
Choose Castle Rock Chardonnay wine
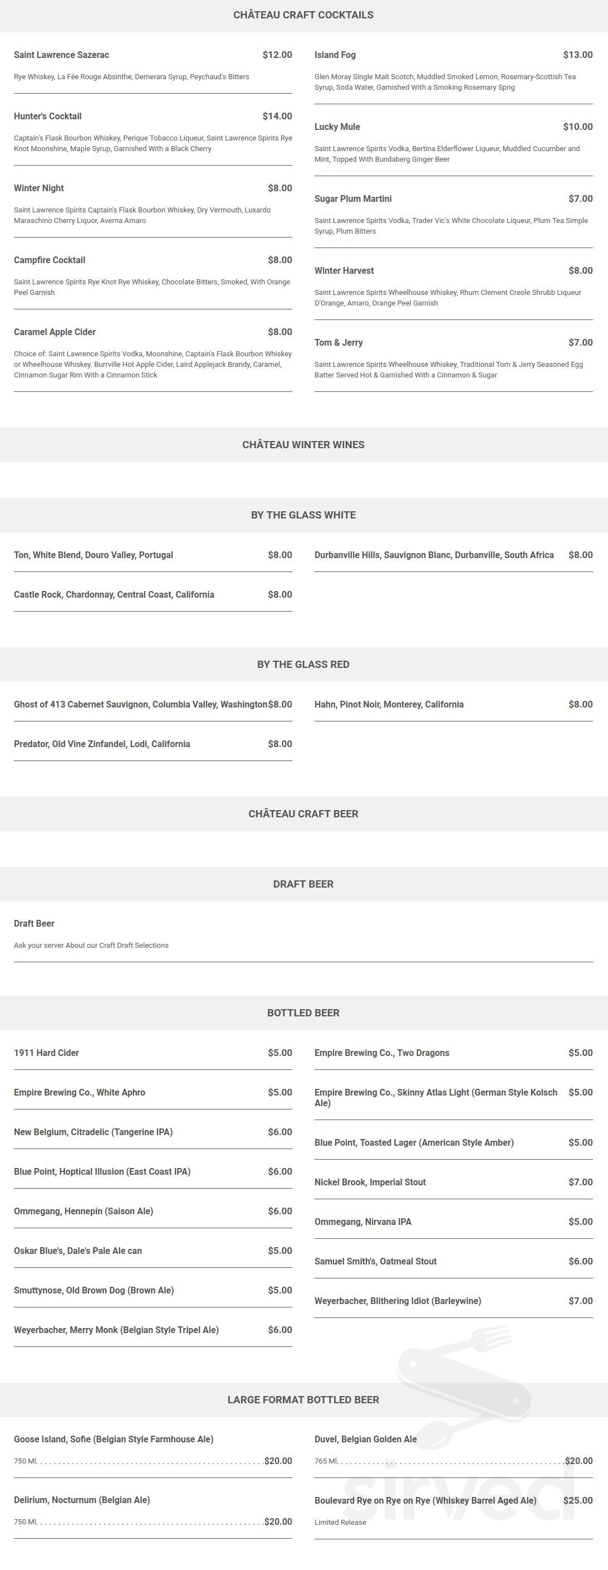tap(114, 594)
